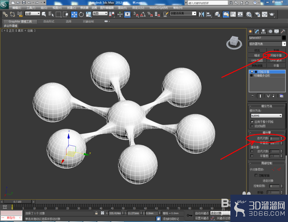
Task: Toggle the 3D Snaps button
Action: click(136, 14)
